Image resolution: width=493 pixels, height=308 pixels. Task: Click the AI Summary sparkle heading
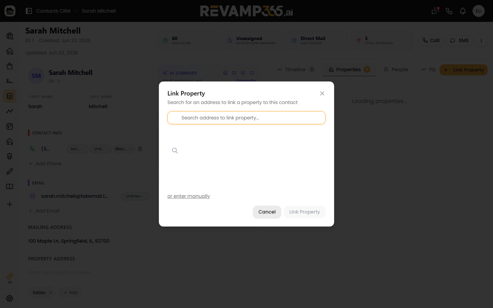pos(180,73)
